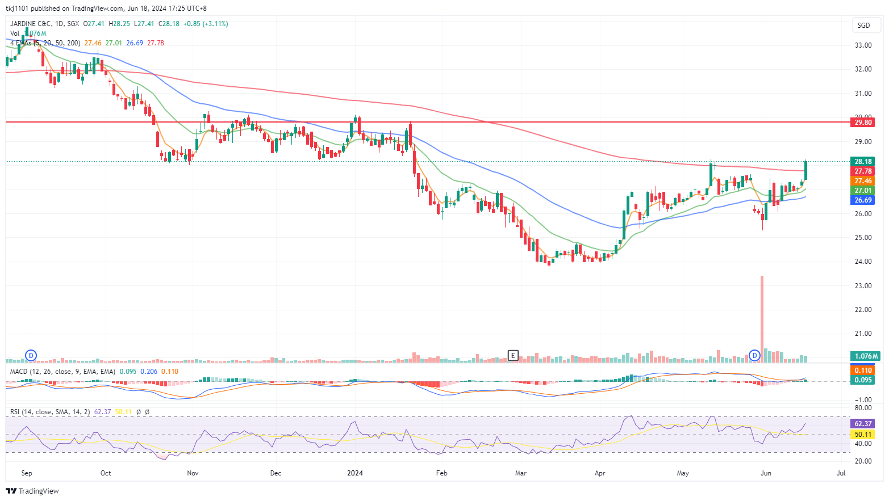Click the dividend D marker near June
889x501 pixels.
754,356
